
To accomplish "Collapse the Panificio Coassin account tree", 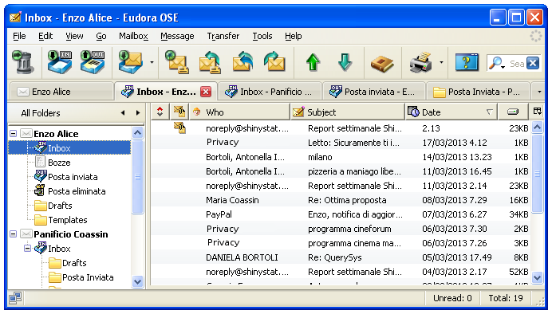I will pos(13,234).
